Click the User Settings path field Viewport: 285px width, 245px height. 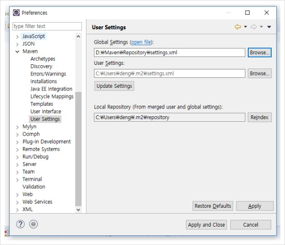click(x=170, y=74)
